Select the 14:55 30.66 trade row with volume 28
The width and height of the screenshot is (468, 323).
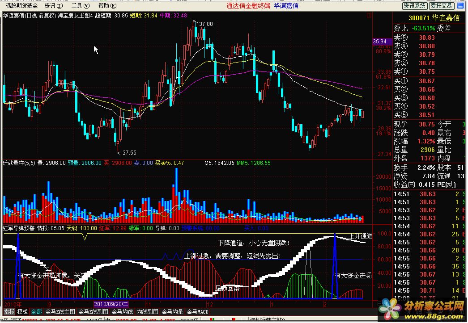pos(430,250)
